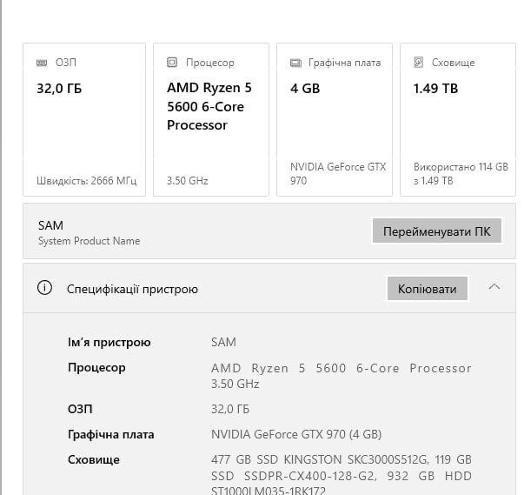Click the Процесор specification value text
This screenshot has height=495, width=524.
[x=341, y=375]
